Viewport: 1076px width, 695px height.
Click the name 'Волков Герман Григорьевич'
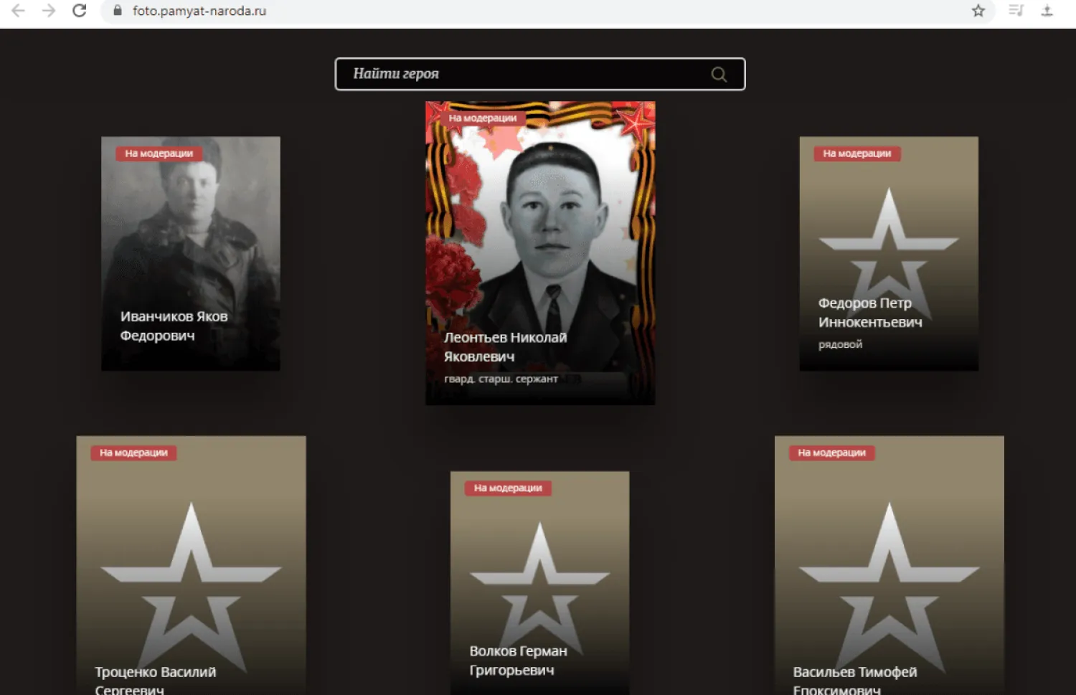(x=518, y=661)
